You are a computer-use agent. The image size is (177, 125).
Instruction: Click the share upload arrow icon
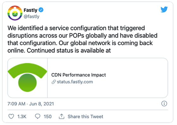(62, 116)
